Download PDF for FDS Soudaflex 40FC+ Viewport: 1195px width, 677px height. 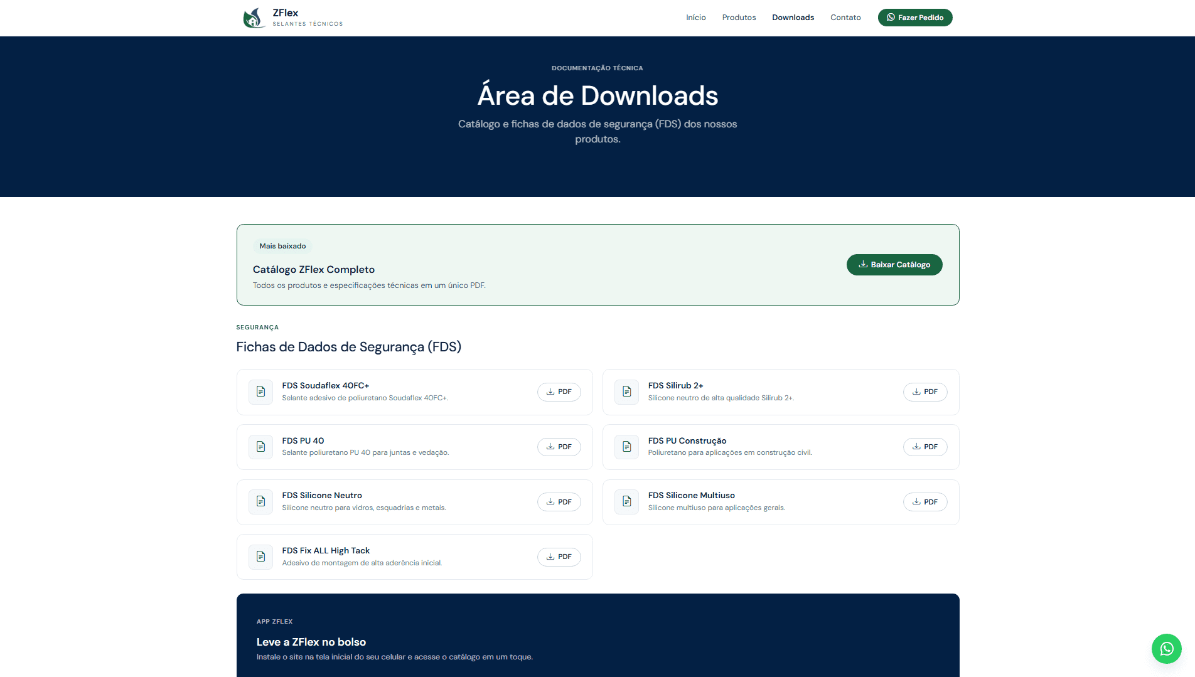559,392
